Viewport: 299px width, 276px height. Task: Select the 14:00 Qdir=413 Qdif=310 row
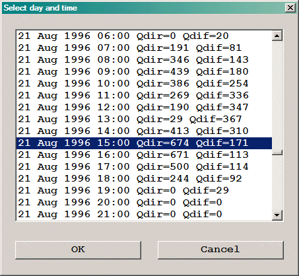(x=145, y=131)
